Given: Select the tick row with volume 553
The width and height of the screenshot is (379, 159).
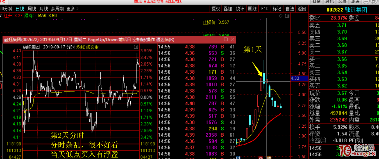Looking at the screenshot, I should click(x=196, y=53).
